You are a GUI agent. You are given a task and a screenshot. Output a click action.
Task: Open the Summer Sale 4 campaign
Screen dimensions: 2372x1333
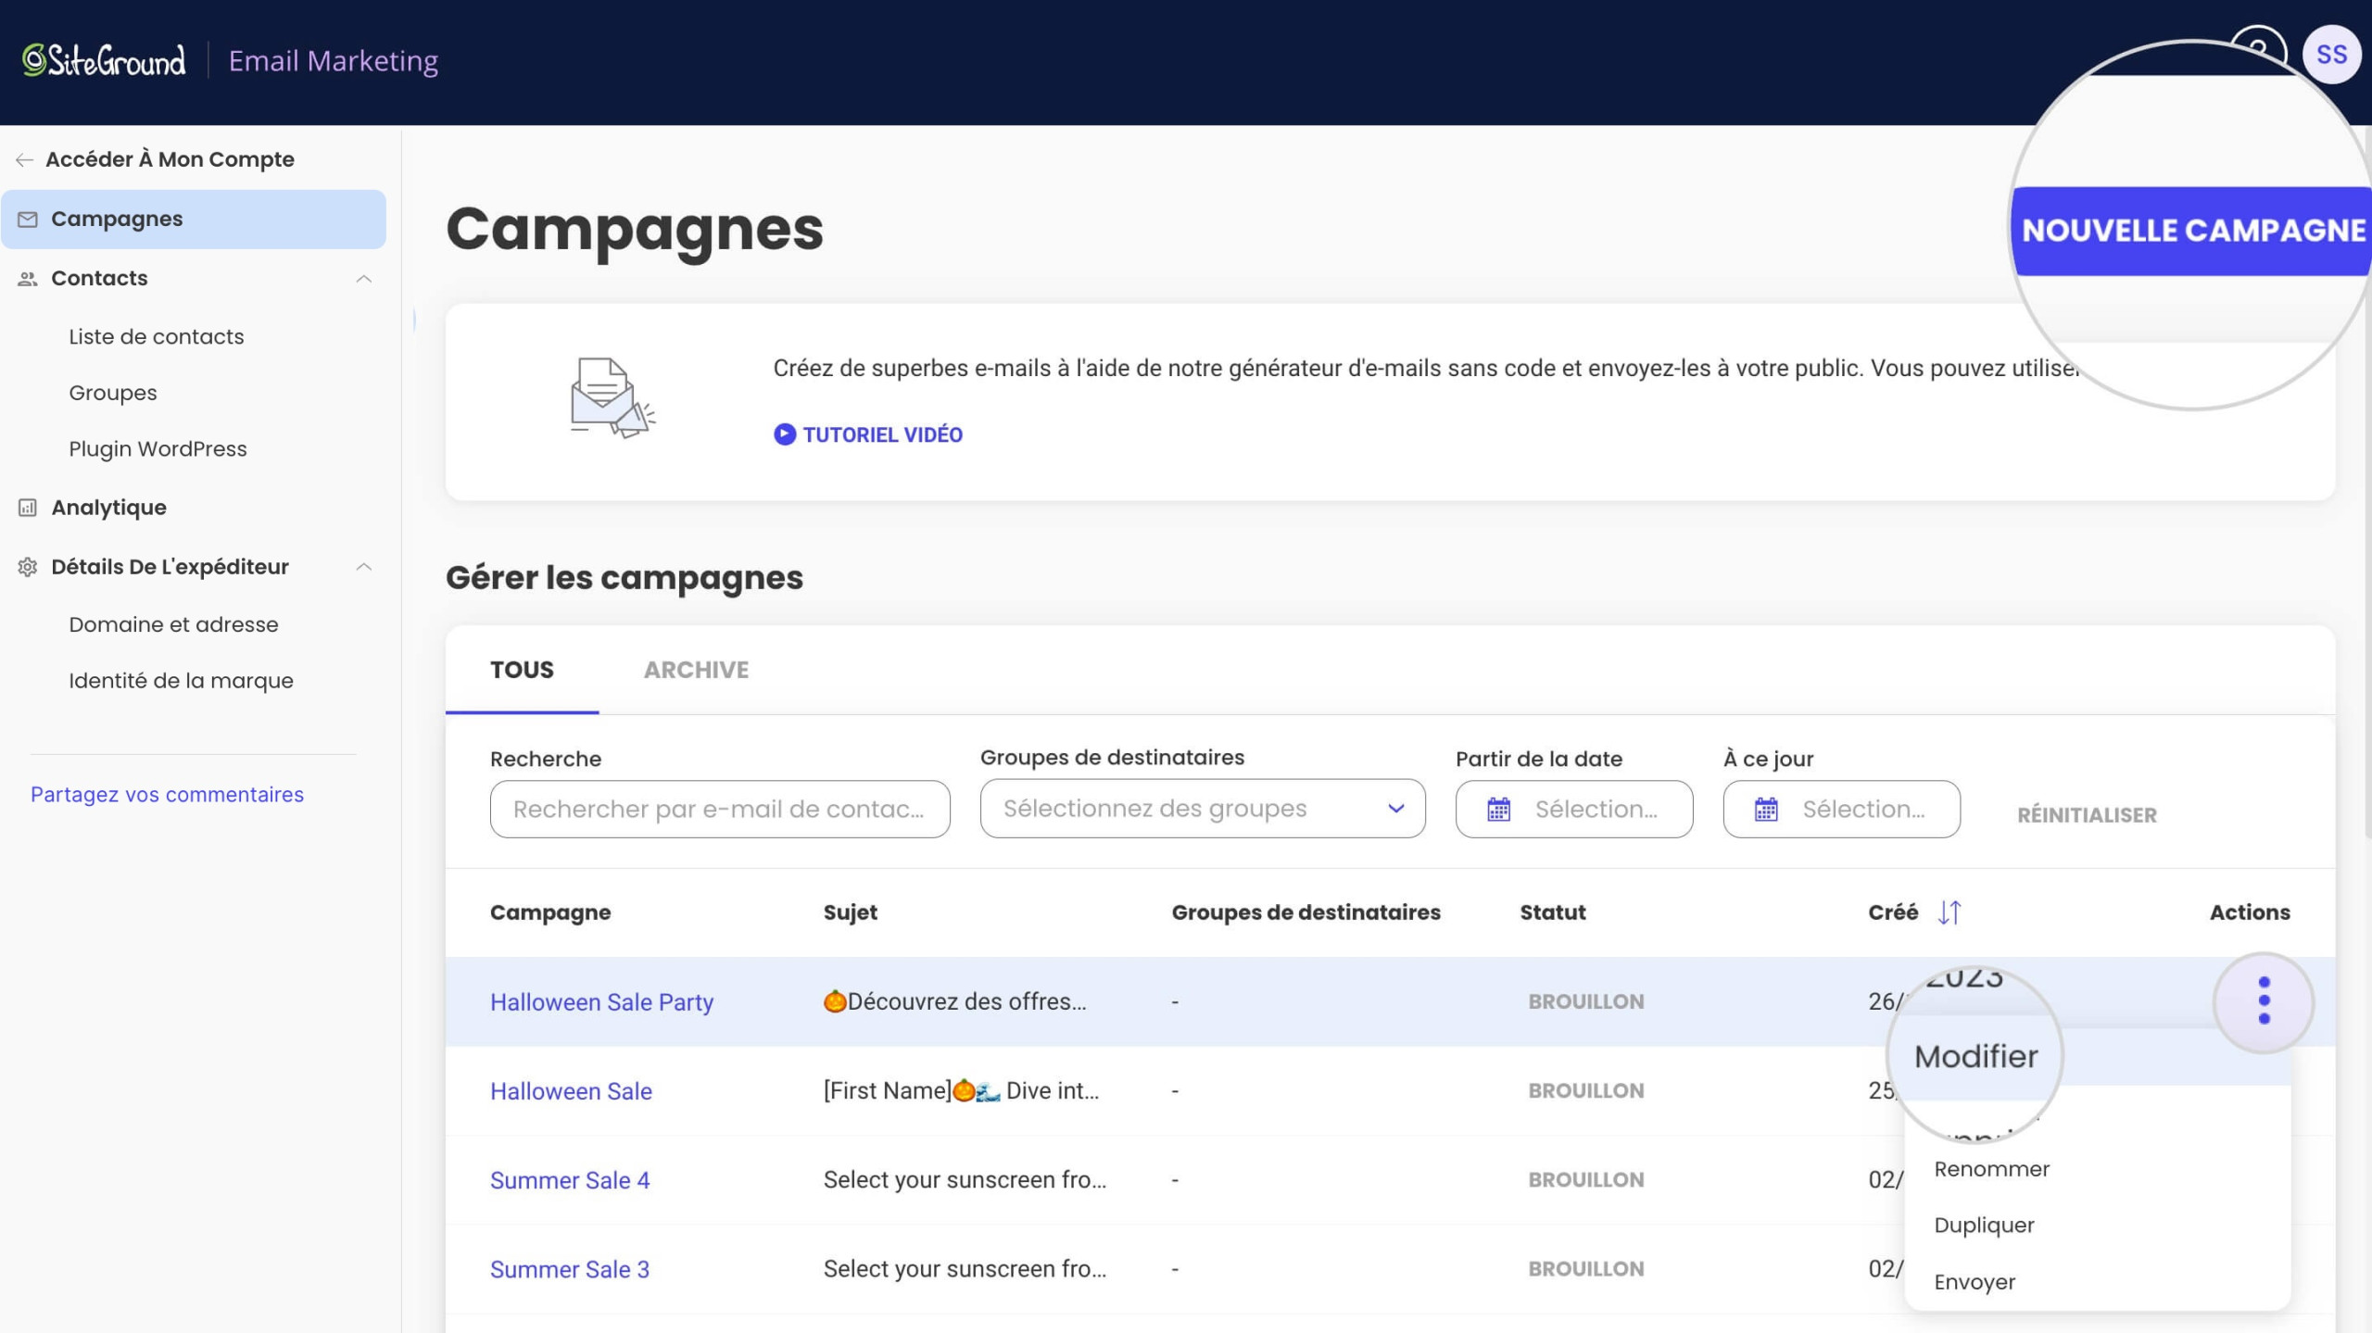570,1180
